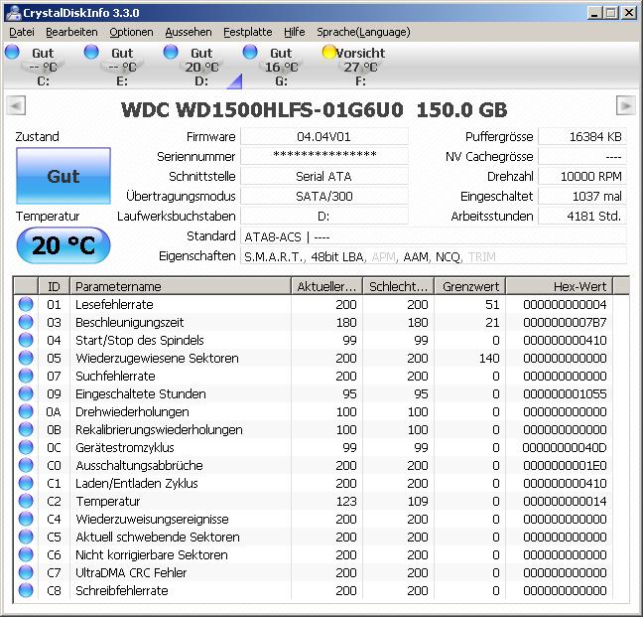Screen dimensions: 643x617
Task: Click status orb of Schreibfehlerrate row
Action: (26, 590)
